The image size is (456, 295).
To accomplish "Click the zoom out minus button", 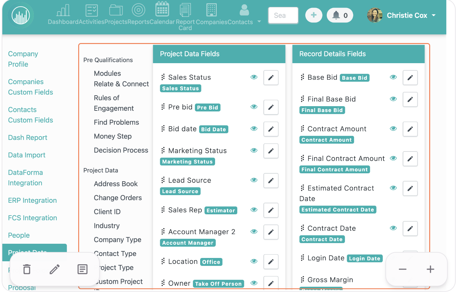I will (403, 269).
